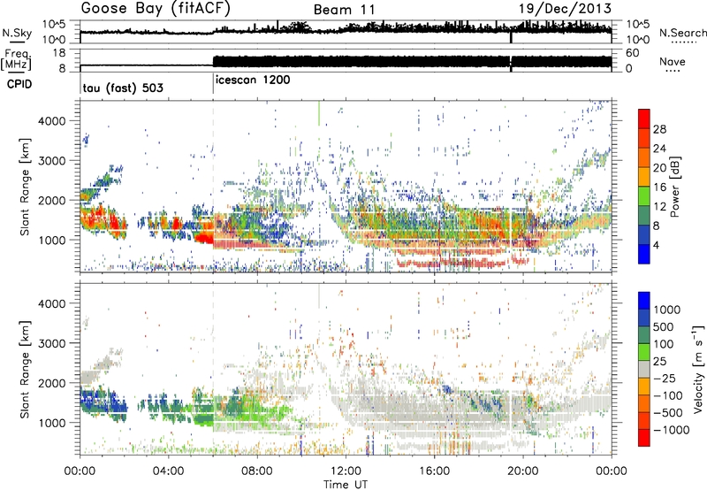Click the Power [dB] colorbar label
Viewport: 707px width, 490px height.
click(x=674, y=187)
